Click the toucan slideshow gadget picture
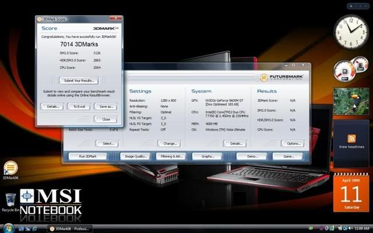The width and height of the screenshot is (373, 233). pos(351,101)
